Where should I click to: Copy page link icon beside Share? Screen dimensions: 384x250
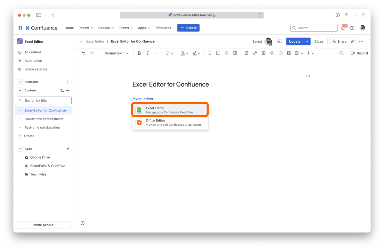(x=353, y=41)
